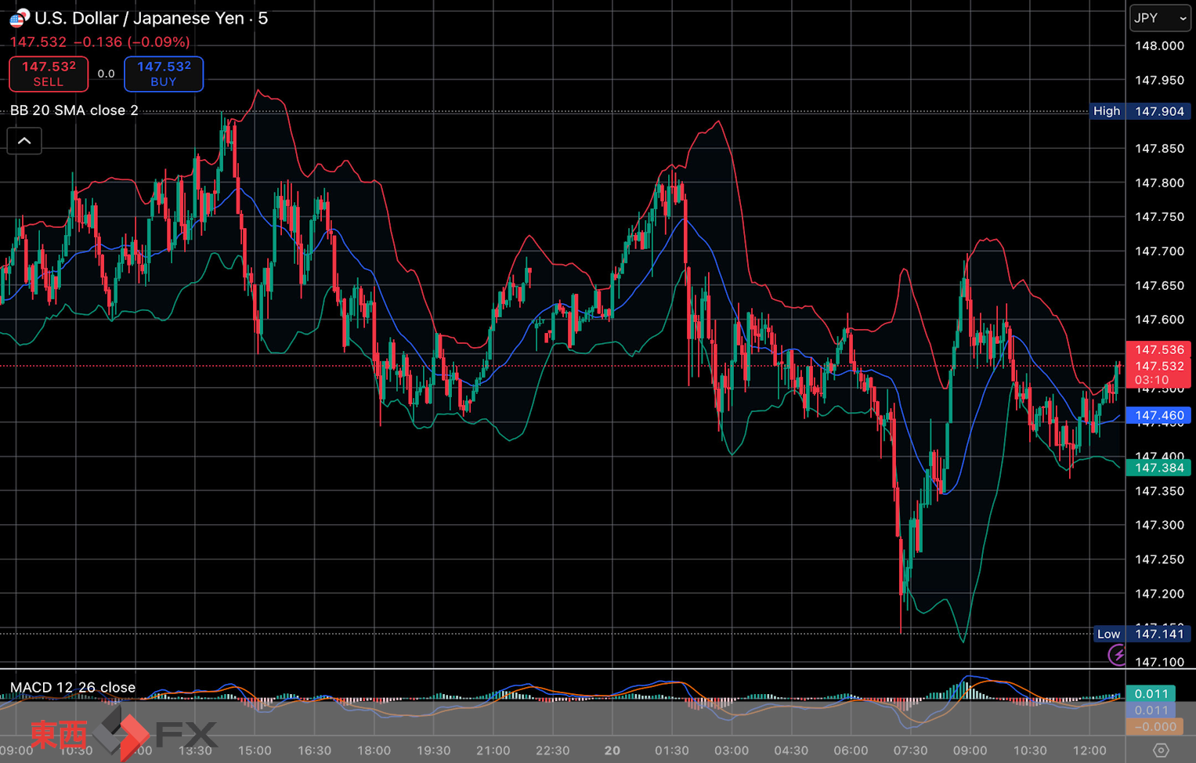Click the purple lightning bolt icon

(x=1117, y=655)
